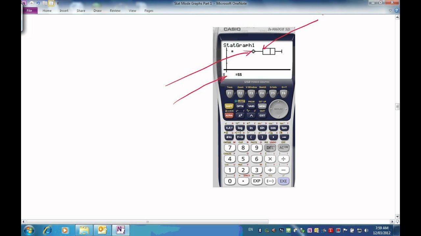
Task: Click the calculator VARS key
Action: click(251, 106)
